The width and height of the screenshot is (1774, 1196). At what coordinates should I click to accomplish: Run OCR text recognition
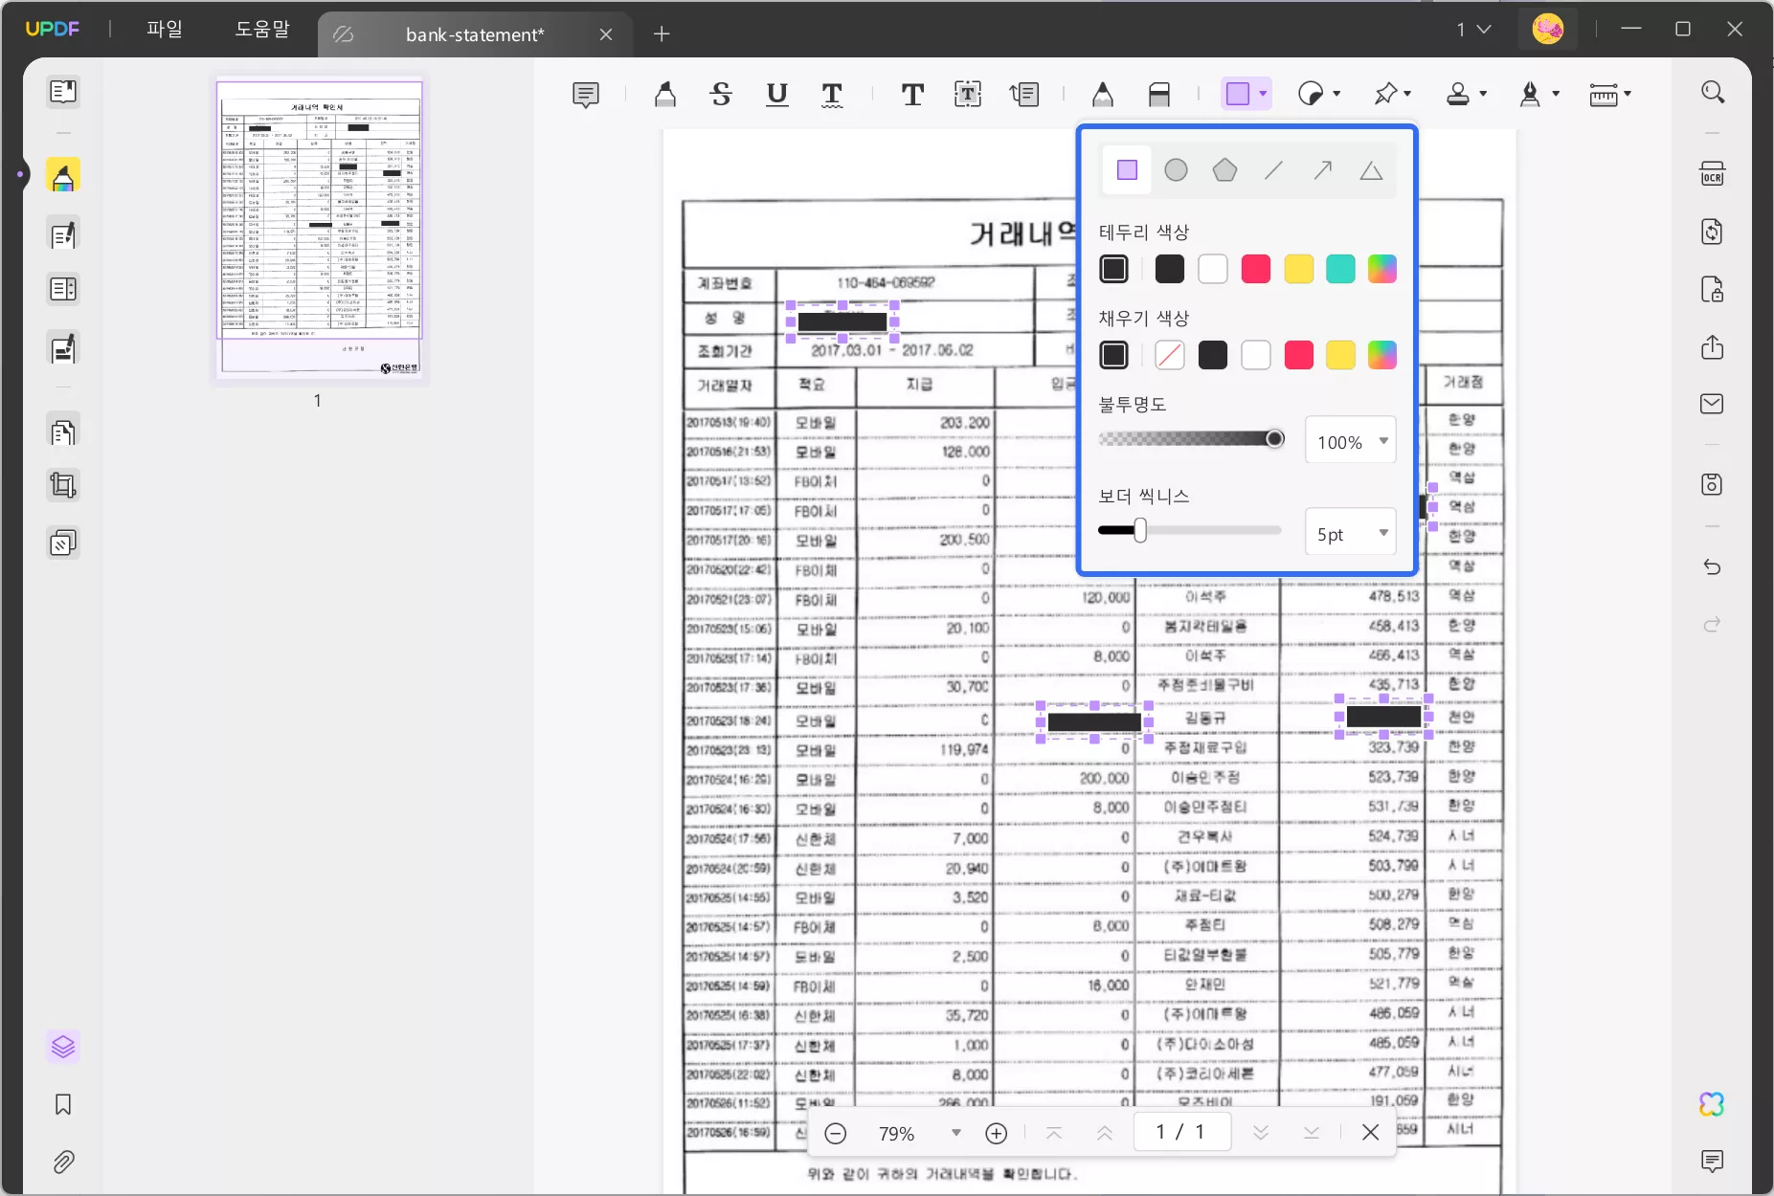(x=1713, y=174)
